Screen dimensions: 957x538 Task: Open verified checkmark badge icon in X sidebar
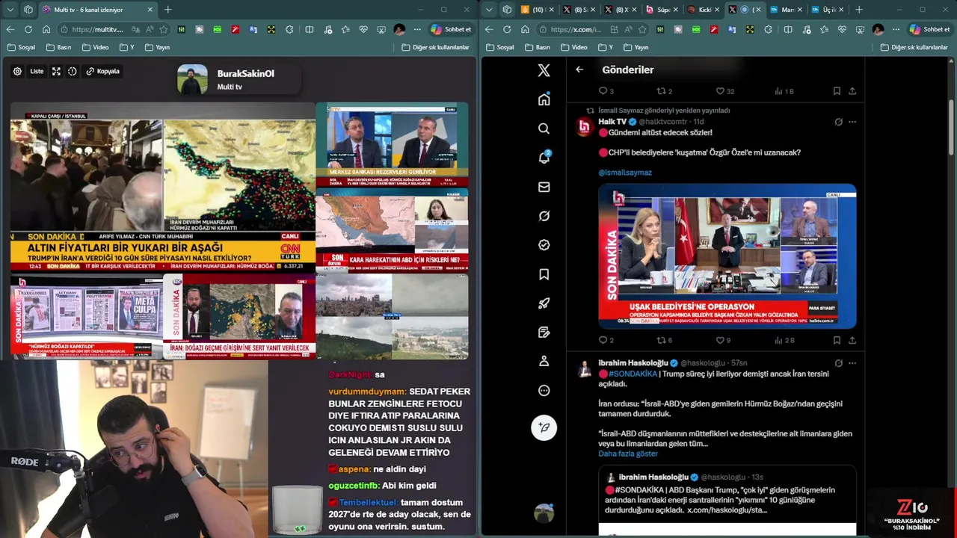(x=544, y=245)
